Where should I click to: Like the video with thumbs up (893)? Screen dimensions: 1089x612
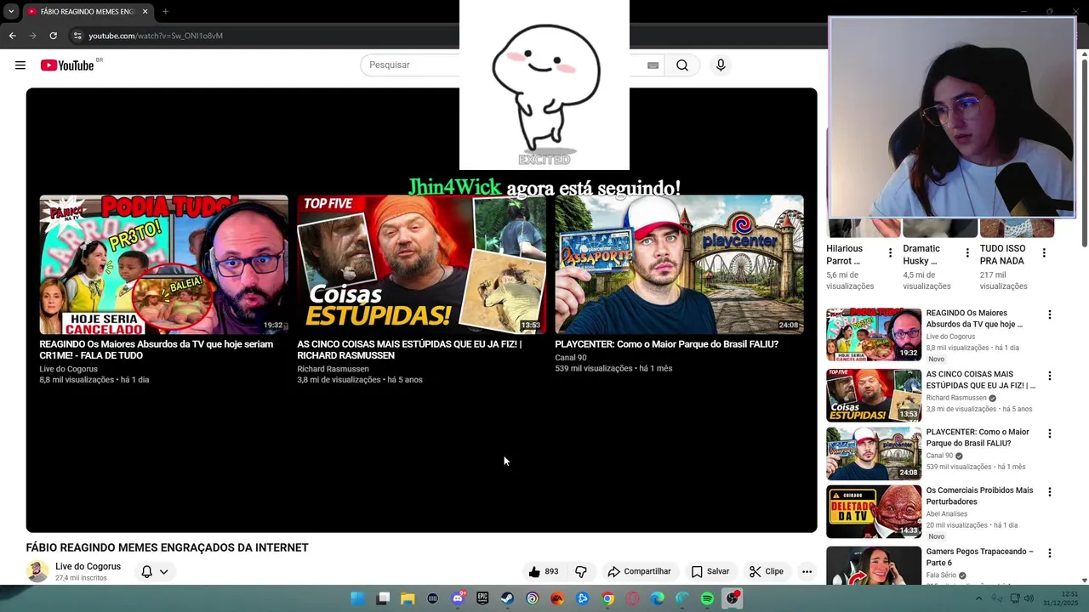(x=544, y=572)
